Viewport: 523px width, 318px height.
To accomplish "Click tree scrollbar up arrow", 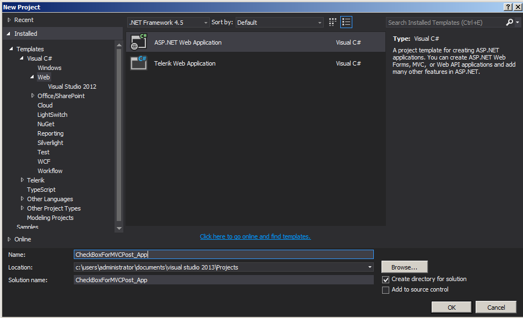I will click(119, 45).
